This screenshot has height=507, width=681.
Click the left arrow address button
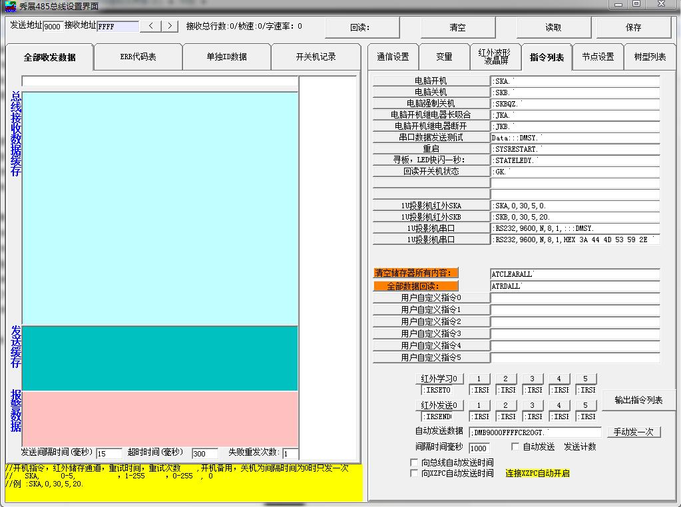(x=151, y=26)
